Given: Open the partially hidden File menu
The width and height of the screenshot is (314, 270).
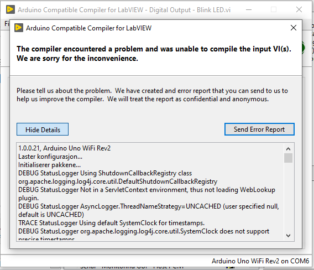Looking at the screenshot, I should click(7, 24).
